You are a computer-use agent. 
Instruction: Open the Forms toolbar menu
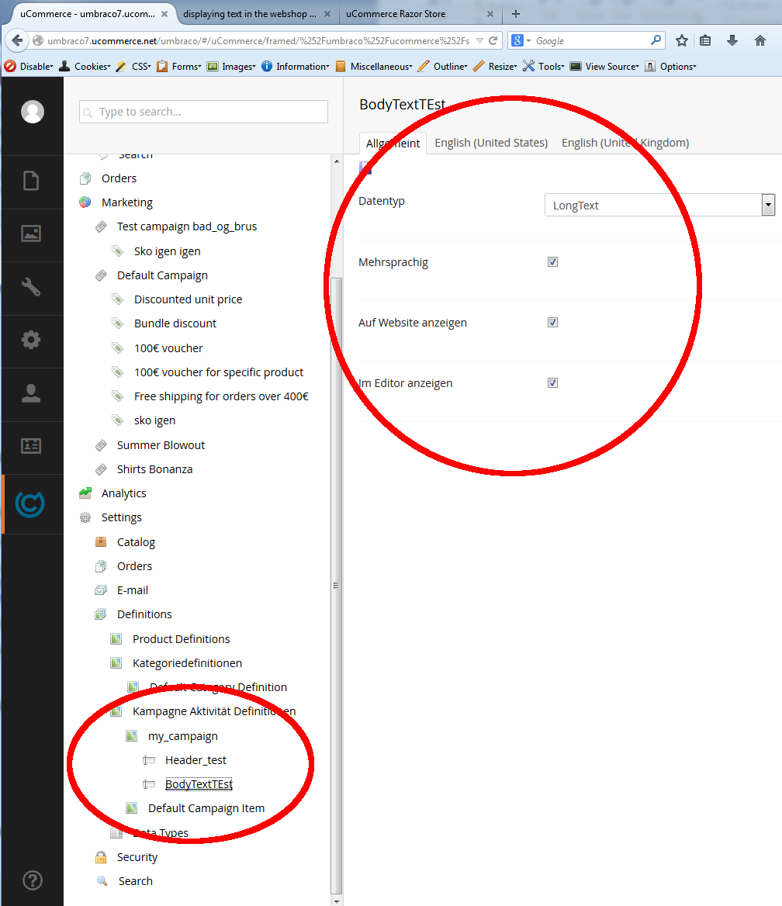[x=179, y=67]
